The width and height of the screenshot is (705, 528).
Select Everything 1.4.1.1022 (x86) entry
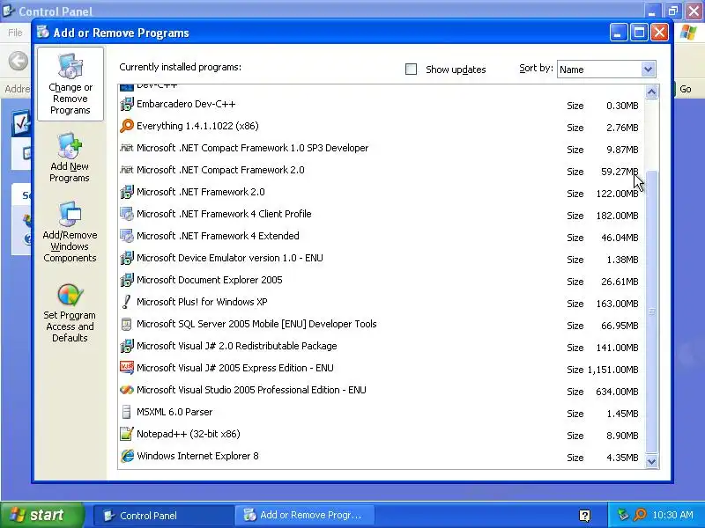click(x=382, y=127)
